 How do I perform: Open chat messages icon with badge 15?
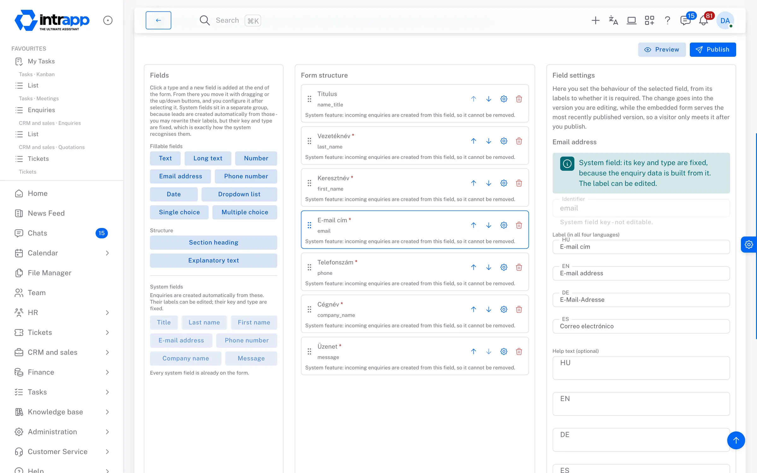click(x=685, y=20)
